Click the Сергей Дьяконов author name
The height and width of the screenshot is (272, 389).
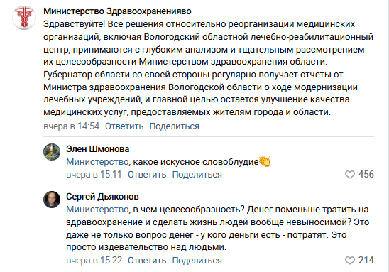(x=102, y=197)
